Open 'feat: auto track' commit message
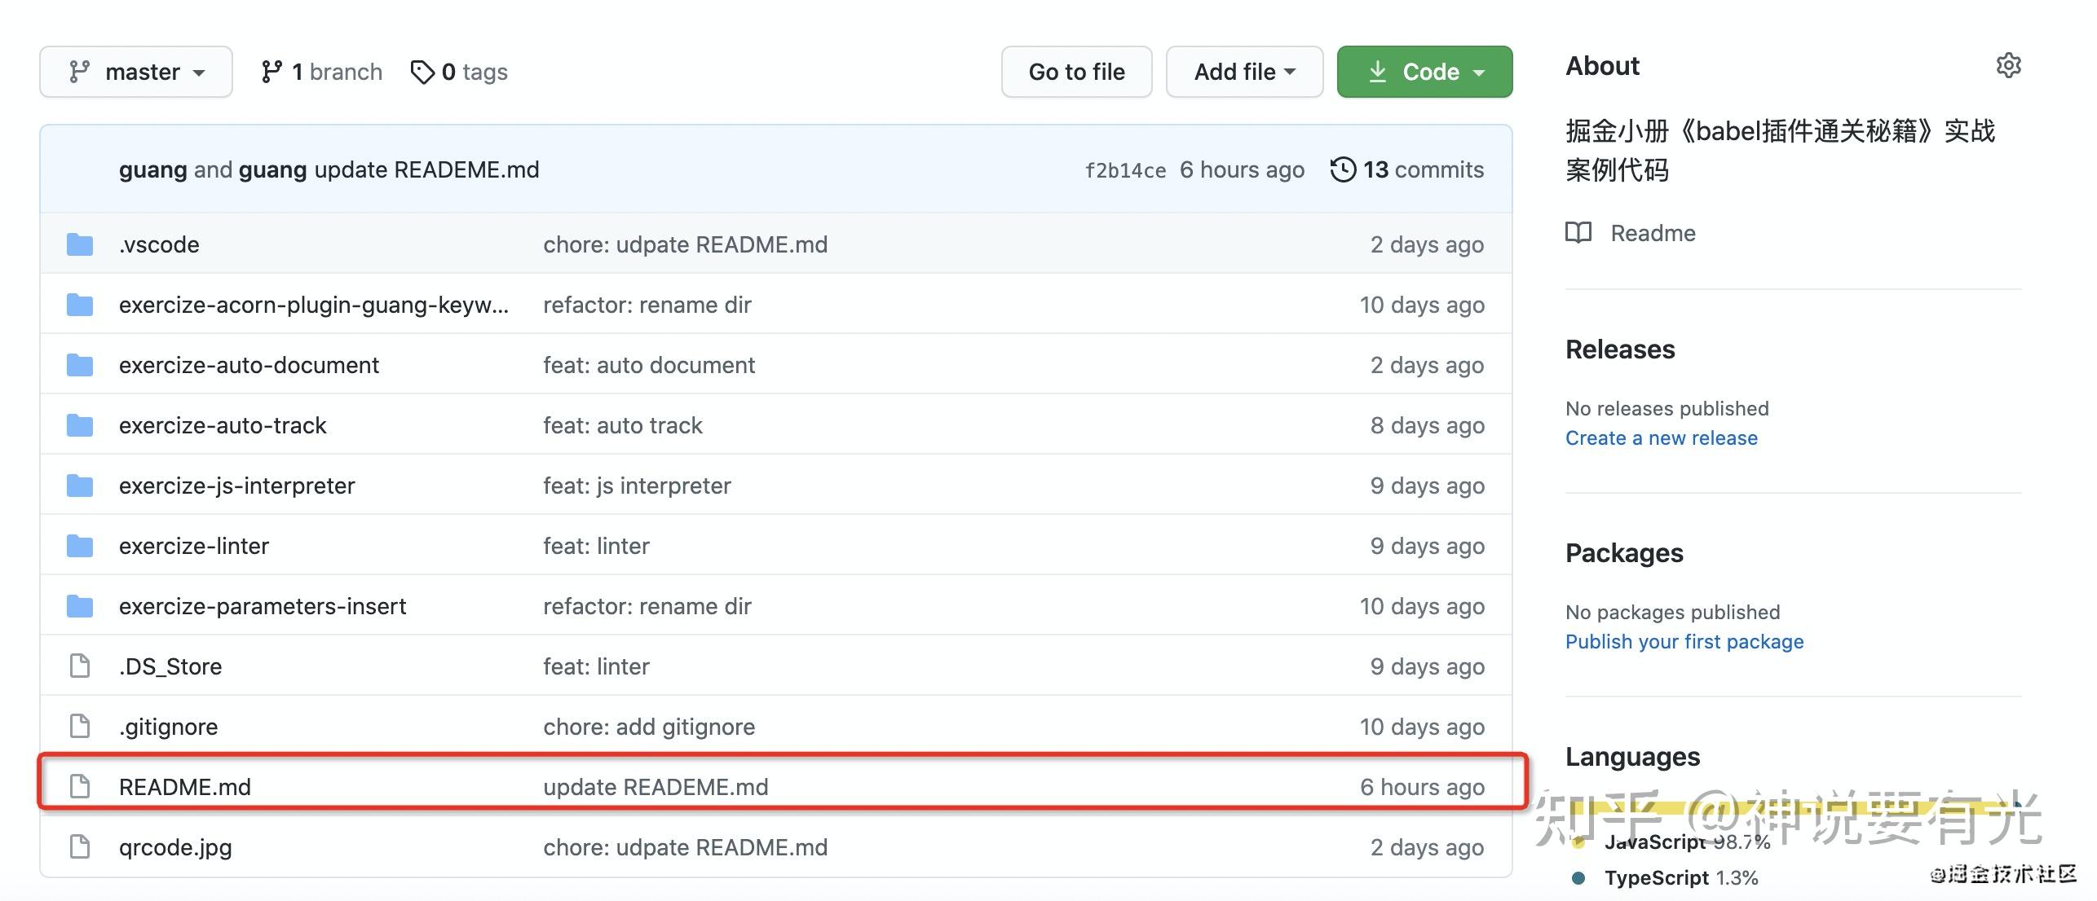 pyautogui.click(x=623, y=425)
